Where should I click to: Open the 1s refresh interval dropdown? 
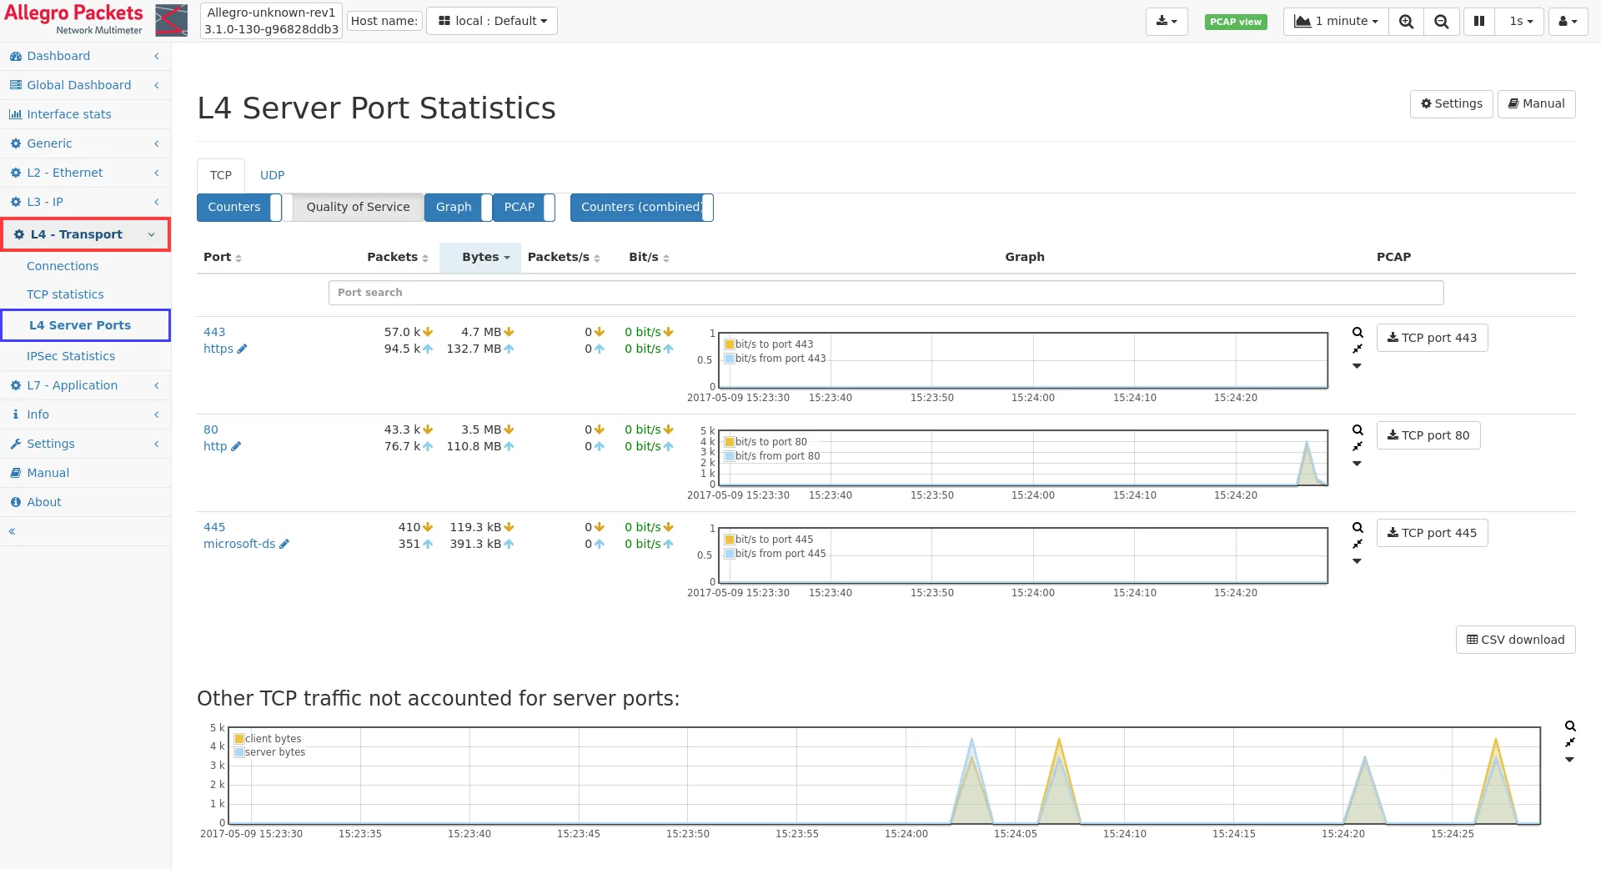coord(1520,22)
